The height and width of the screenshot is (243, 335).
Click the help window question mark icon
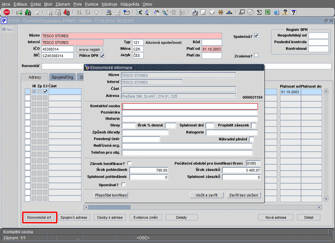click(294, 13)
